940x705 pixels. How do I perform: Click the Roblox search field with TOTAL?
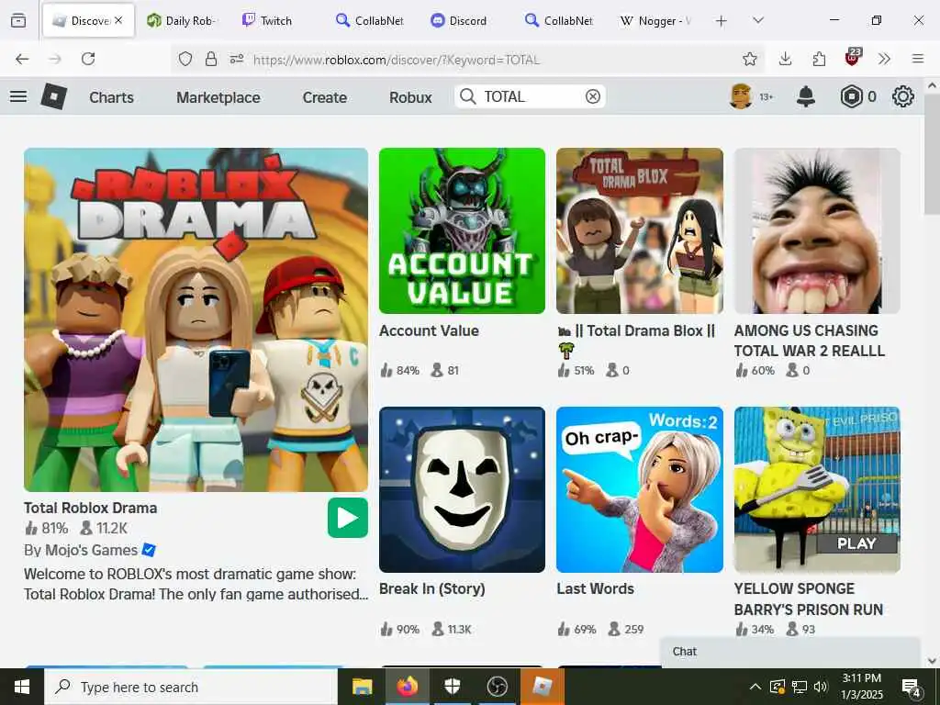click(530, 96)
